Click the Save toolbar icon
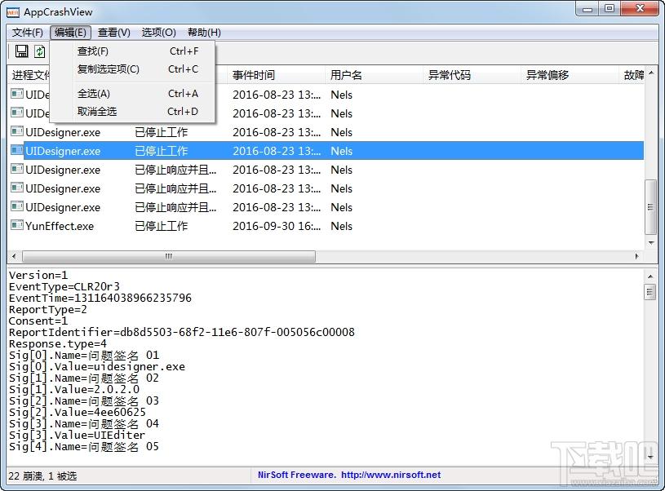Image resolution: width=665 pixels, height=491 pixels. coord(22,51)
